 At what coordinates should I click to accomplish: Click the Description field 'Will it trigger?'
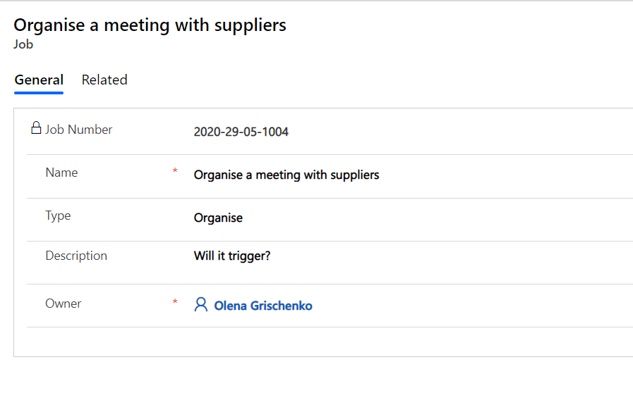[232, 256]
